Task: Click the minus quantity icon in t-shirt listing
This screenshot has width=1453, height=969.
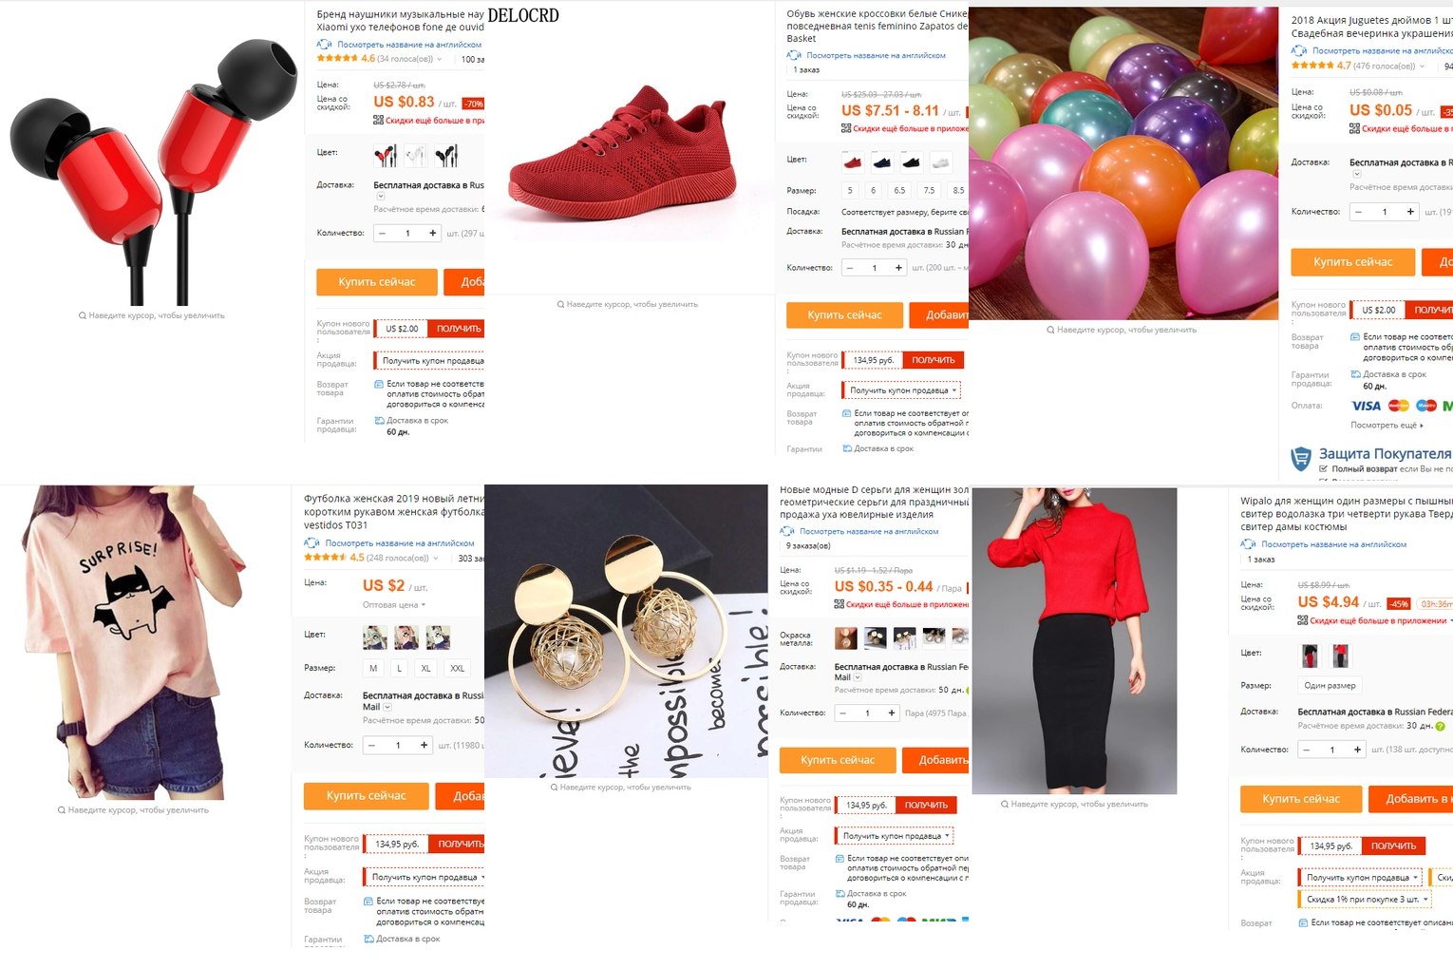Action: (x=371, y=746)
